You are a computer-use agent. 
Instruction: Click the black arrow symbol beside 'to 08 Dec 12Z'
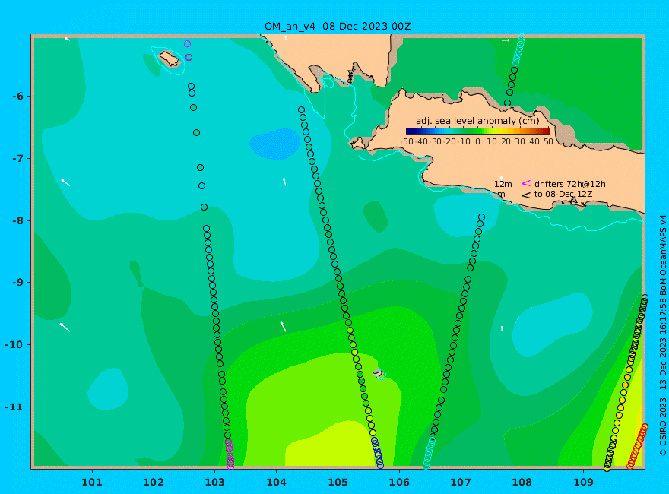pyautogui.click(x=526, y=195)
